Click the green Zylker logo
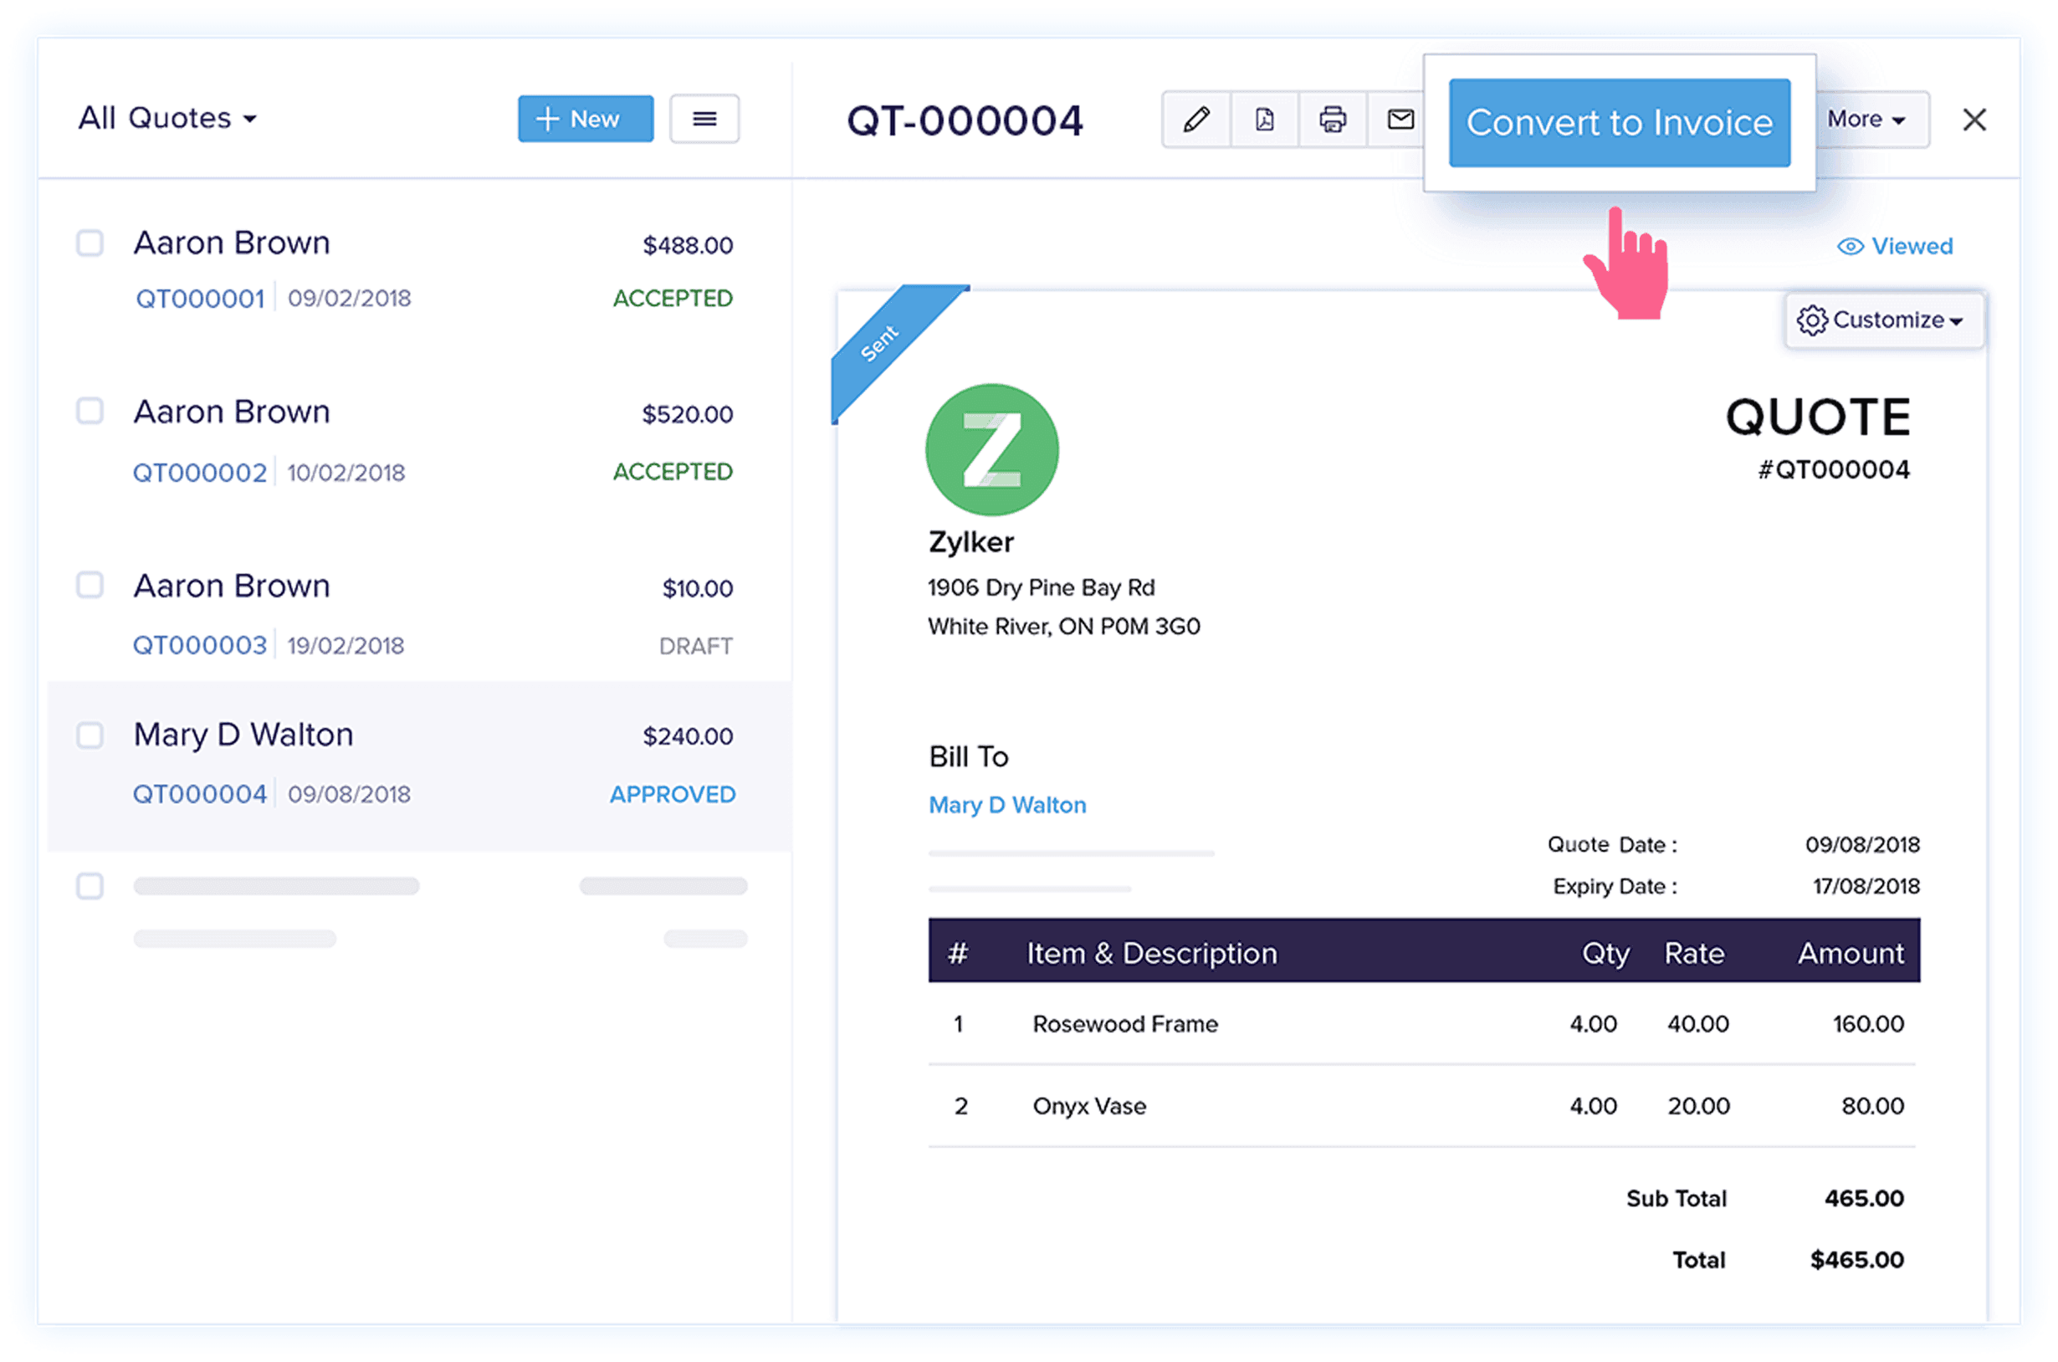The width and height of the screenshot is (2058, 1362). click(x=991, y=450)
